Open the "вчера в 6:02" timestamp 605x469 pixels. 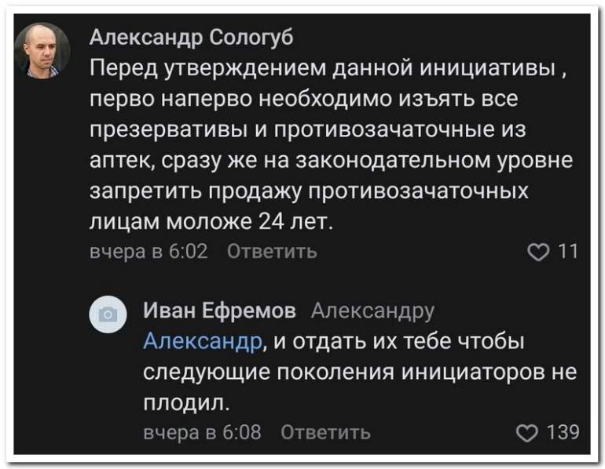click(148, 252)
